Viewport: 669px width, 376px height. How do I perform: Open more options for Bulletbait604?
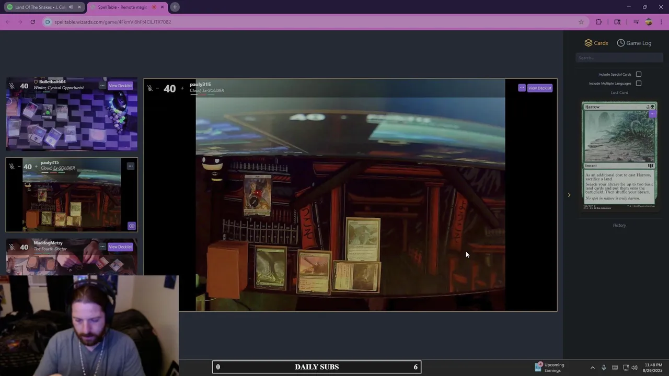[102, 86]
